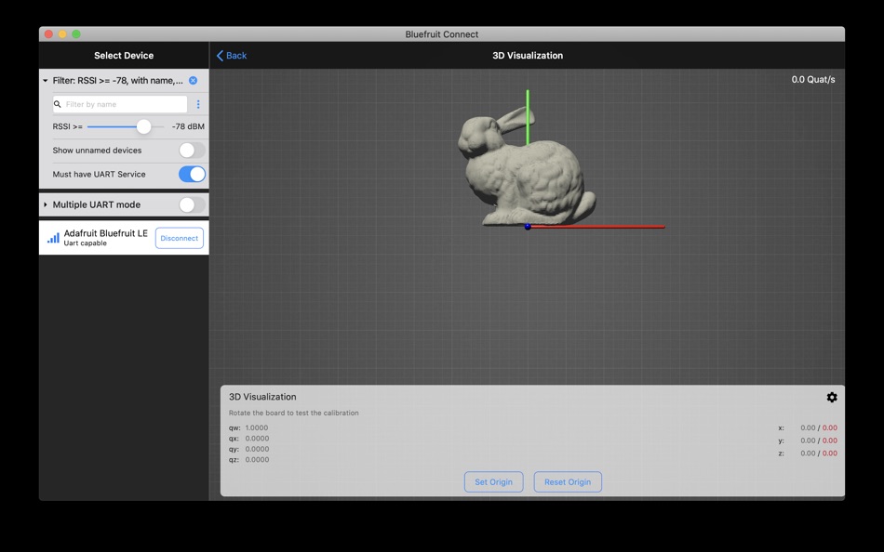Click the search magnifier icon
Screen dimensions: 884x552
coord(58,104)
